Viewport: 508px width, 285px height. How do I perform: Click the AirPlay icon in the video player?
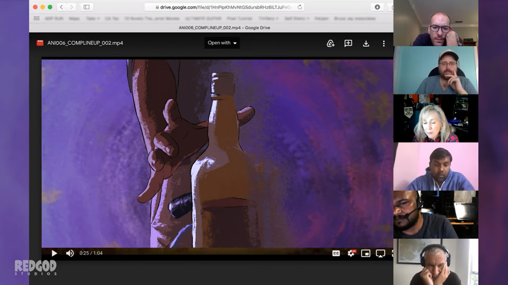pos(381,253)
